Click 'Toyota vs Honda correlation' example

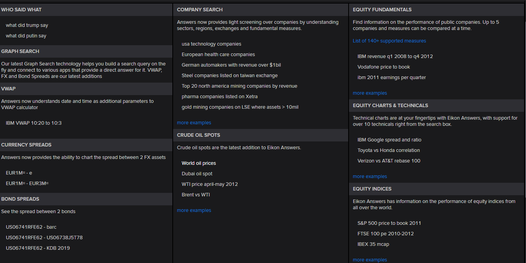click(388, 150)
